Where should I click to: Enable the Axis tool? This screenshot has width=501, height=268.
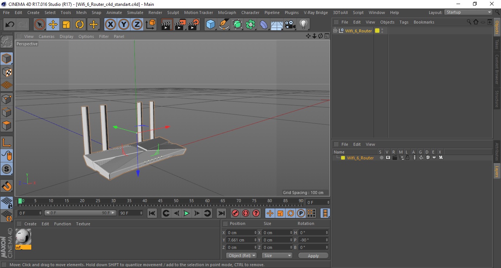[7, 142]
